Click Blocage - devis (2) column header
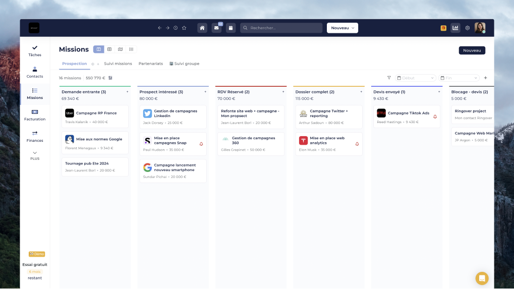 470,92
